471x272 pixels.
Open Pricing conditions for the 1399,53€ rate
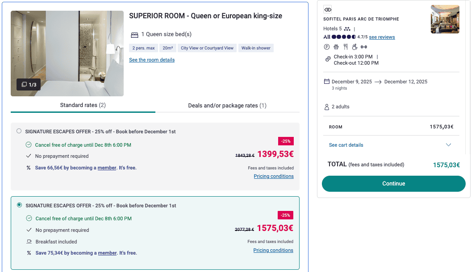[274, 176]
